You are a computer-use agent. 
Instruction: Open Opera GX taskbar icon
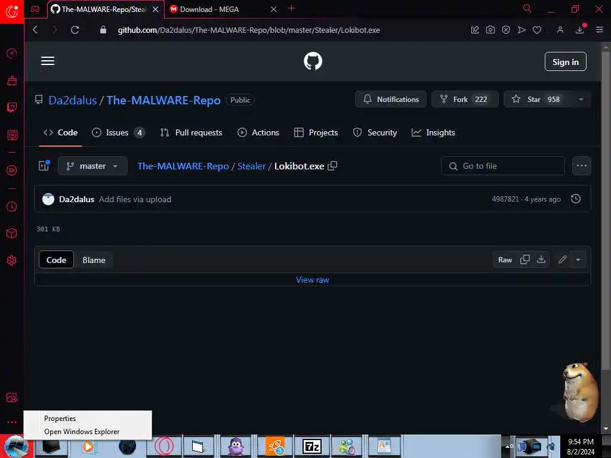pos(164,446)
